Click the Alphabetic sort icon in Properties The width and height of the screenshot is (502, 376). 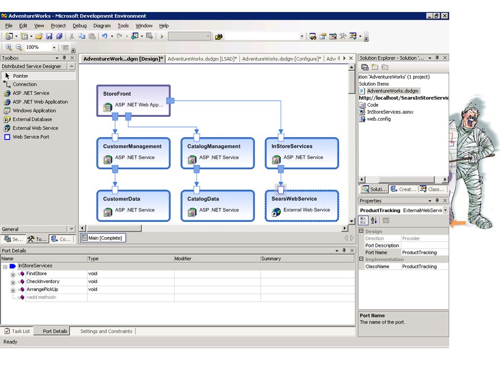(373, 220)
